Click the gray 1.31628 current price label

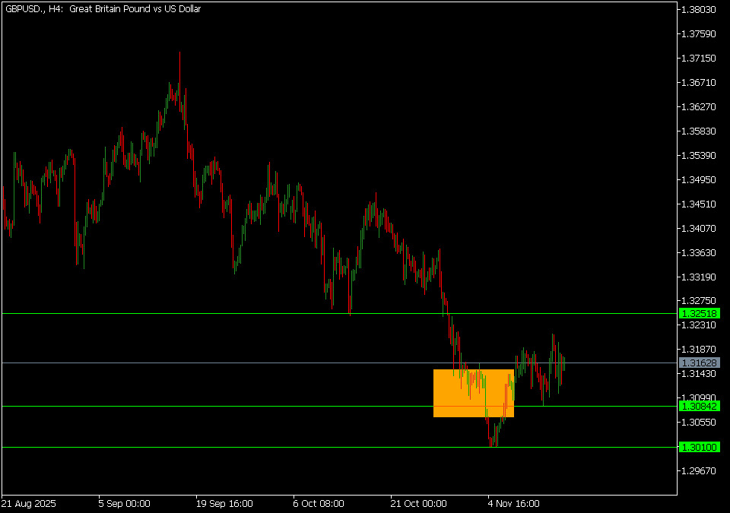(699, 363)
